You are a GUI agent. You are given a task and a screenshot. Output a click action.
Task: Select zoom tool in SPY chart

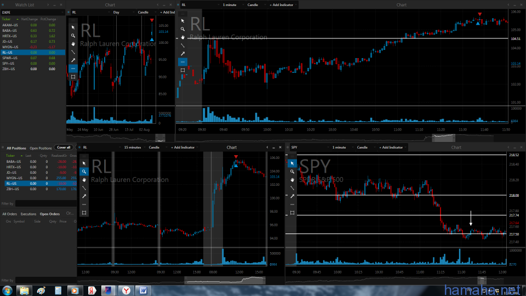pyautogui.click(x=292, y=172)
